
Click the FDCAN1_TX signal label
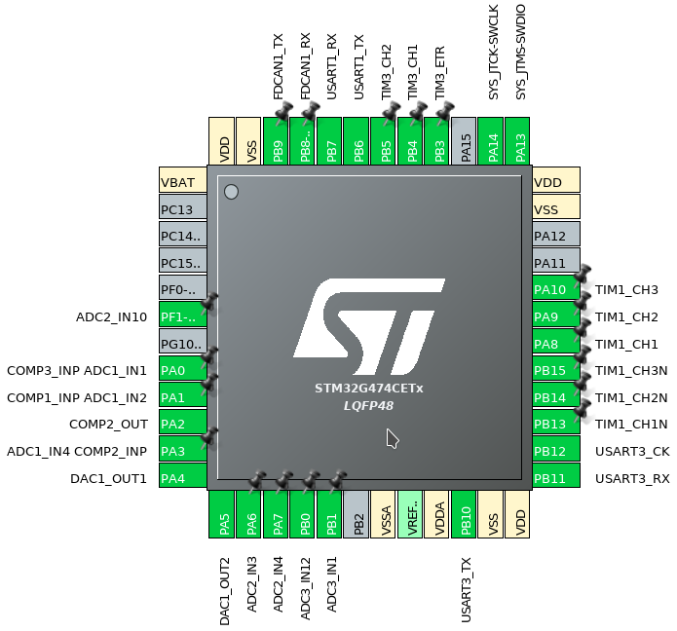pyautogui.click(x=278, y=67)
